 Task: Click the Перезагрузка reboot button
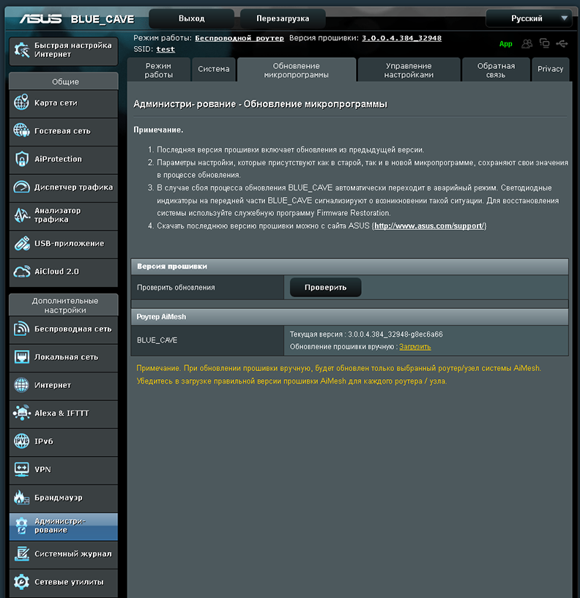[283, 18]
